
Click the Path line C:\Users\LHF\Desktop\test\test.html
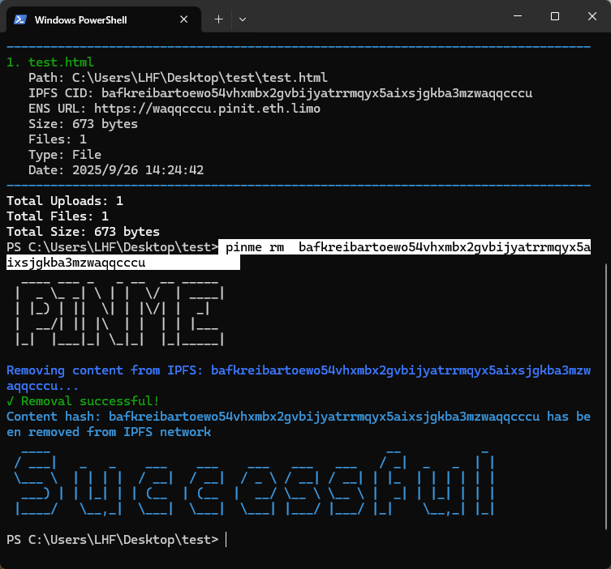tap(178, 78)
